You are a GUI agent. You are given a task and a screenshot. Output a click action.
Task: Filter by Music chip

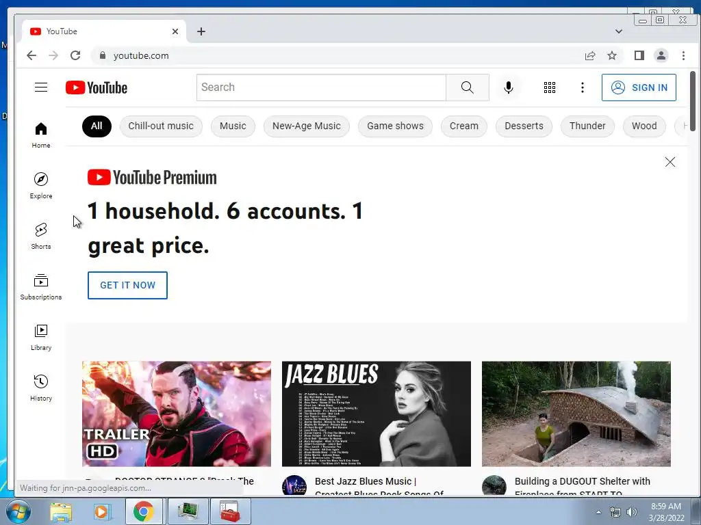[x=233, y=126]
